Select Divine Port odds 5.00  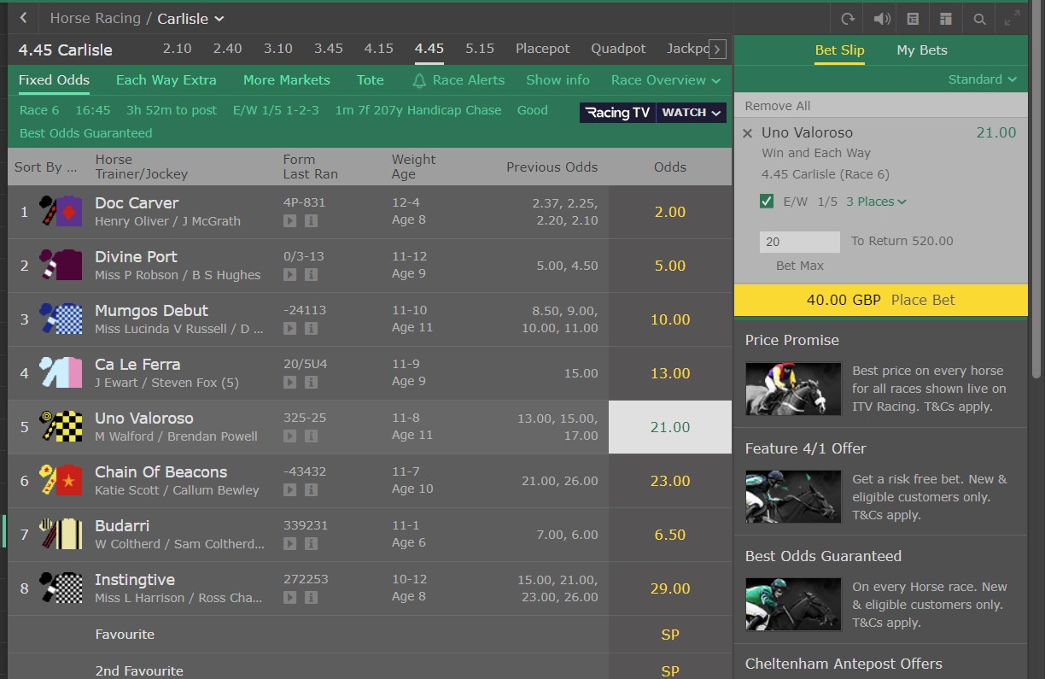click(x=670, y=266)
